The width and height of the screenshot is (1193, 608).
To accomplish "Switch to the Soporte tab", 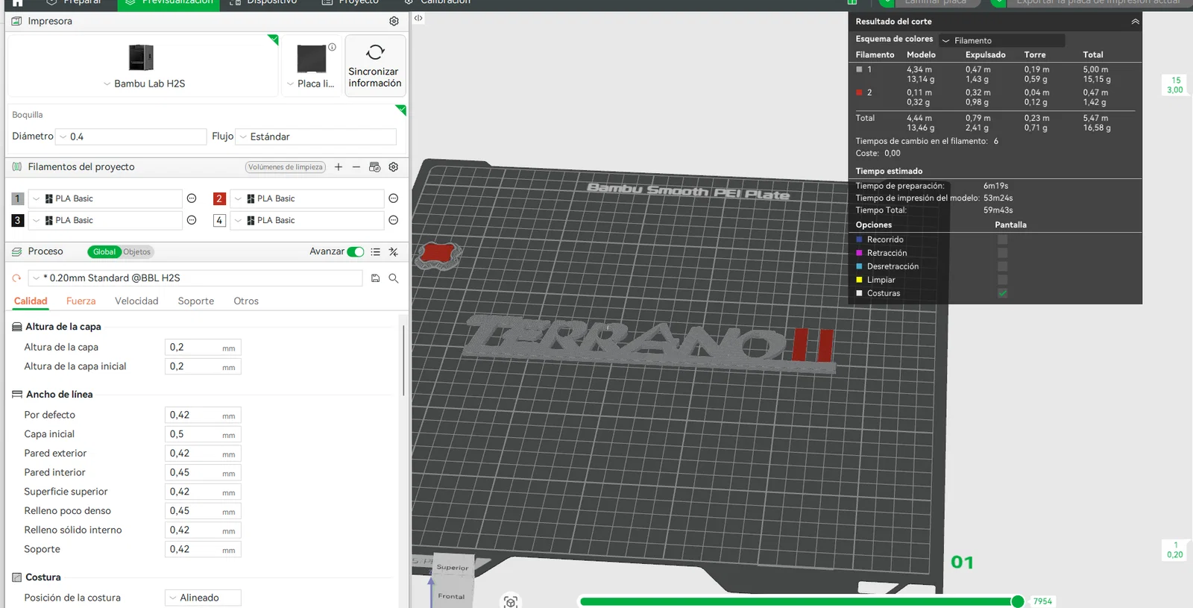I will (196, 301).
